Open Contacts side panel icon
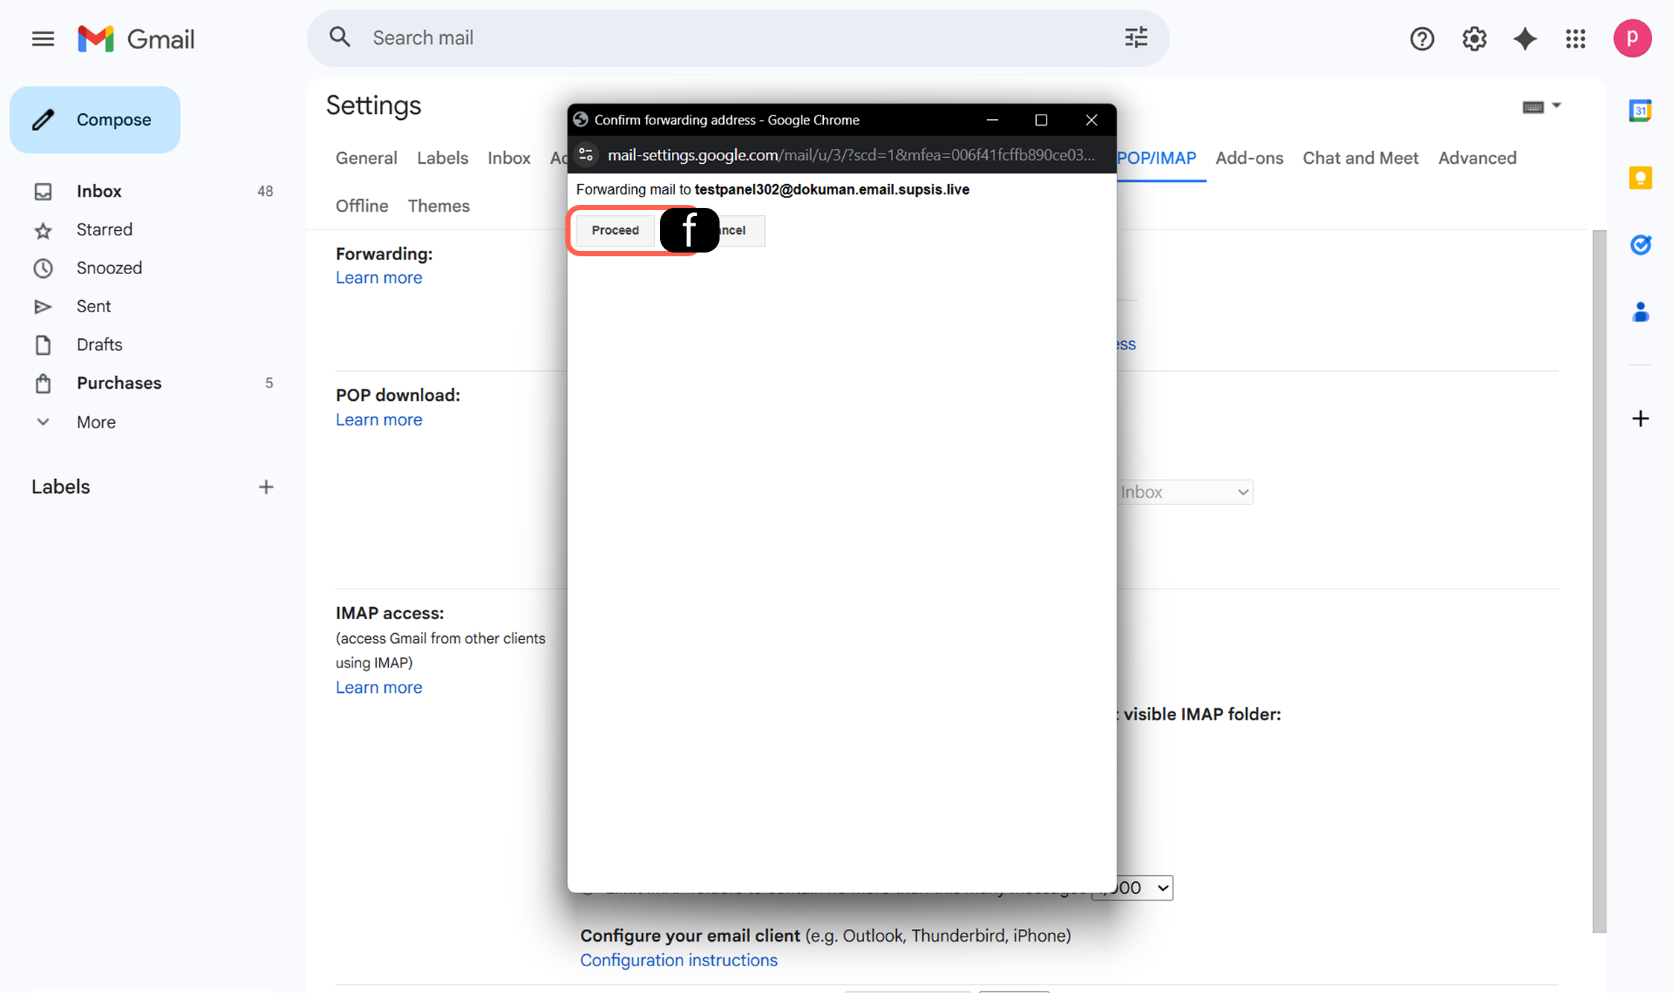Viewport: 1673px width, 993px height. click(x=1640, y=311)
